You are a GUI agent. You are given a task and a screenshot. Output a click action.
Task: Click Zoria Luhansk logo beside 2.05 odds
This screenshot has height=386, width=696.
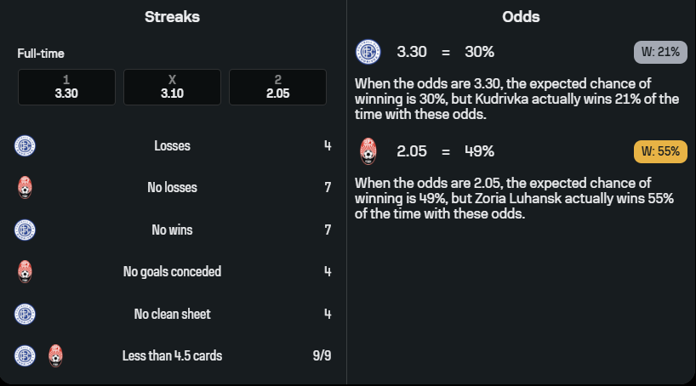(x=368, y=151)
